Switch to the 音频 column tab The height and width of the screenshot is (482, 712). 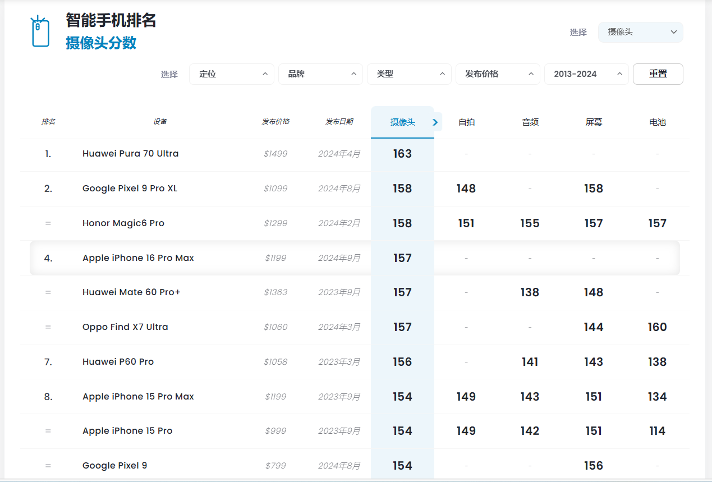click(530, 122)
